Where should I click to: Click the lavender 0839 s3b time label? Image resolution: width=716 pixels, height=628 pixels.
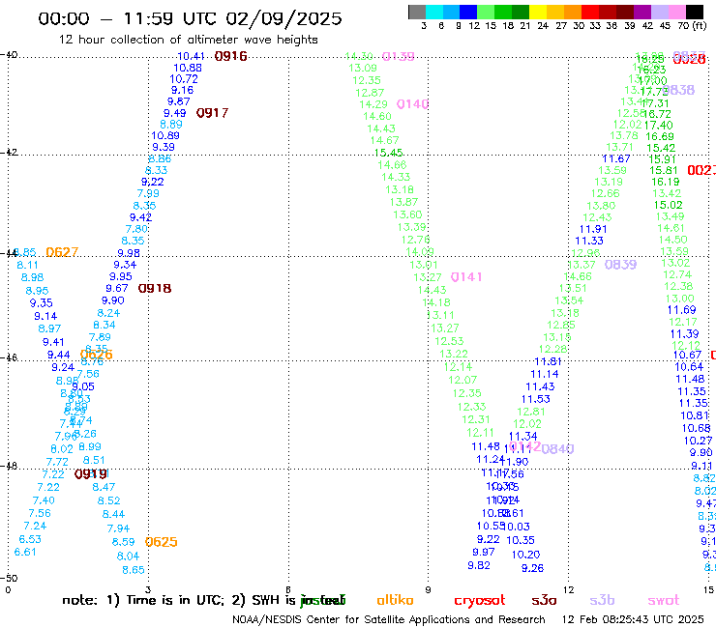coord(620,265)
